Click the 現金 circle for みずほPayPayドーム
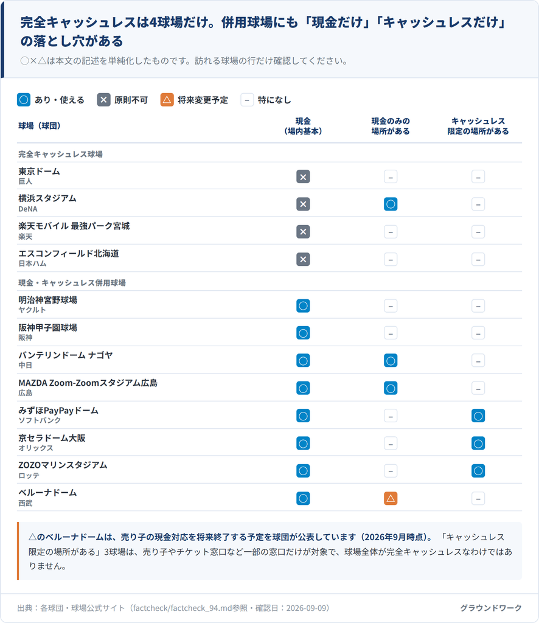 (303, 416)
